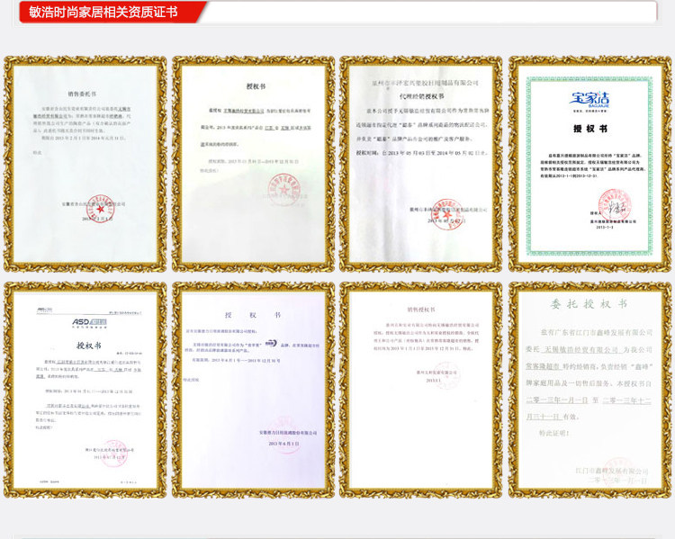The image size is (675, 539).
Task: Click the 代理经销授权书 title text
Action: [421, 96]
